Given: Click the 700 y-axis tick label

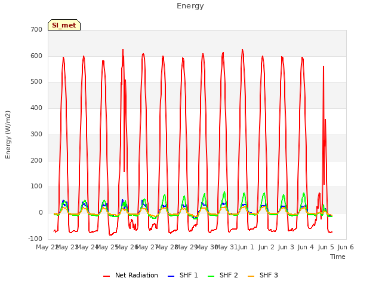Looking at the screenshot, I should tap(36, 29).
